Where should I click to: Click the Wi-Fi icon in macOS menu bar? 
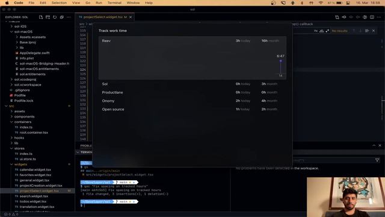click(x=321, y=2)
